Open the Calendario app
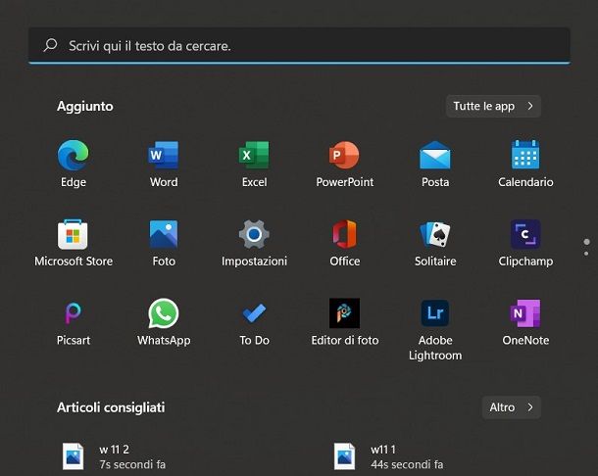This screenshot has width=598, height=476. pyautogui.click(x=525, y=164)
